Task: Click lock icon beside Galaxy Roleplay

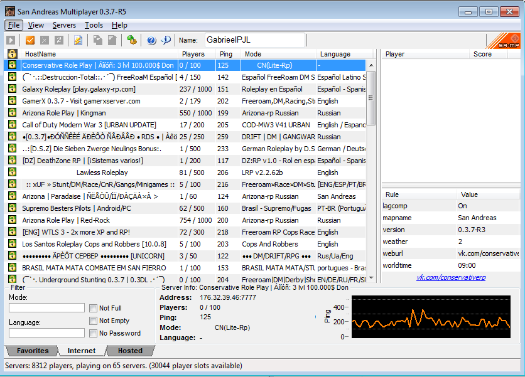Action: pos(13,88)
